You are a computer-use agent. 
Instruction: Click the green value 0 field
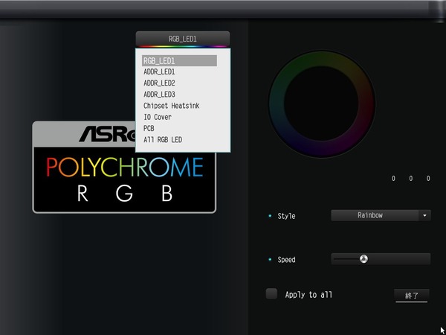(x=411, y=179)
